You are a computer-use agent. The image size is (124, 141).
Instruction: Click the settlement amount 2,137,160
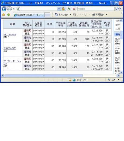point(97,45)
